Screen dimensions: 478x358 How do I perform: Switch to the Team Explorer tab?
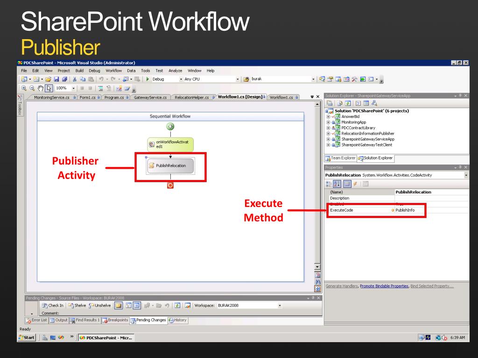(340, 158)
